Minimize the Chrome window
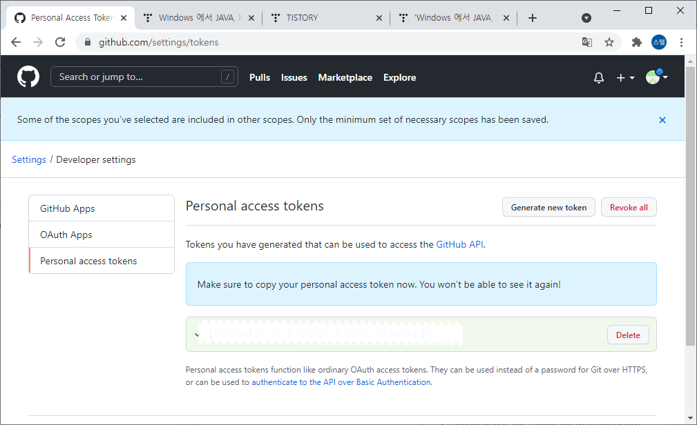Image resolution: width=697 pixels, height=425 pixels. pos(617,10)
